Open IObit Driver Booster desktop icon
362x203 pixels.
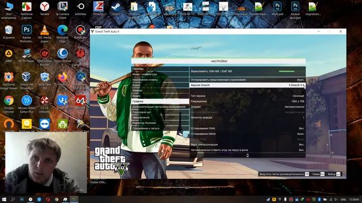(45, 58)
